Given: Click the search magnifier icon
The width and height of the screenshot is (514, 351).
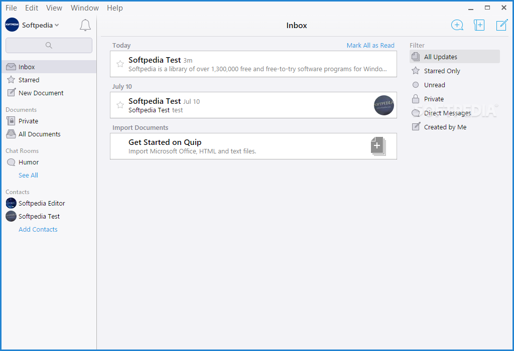Looking at the screenshot, I should click(49, 45).
